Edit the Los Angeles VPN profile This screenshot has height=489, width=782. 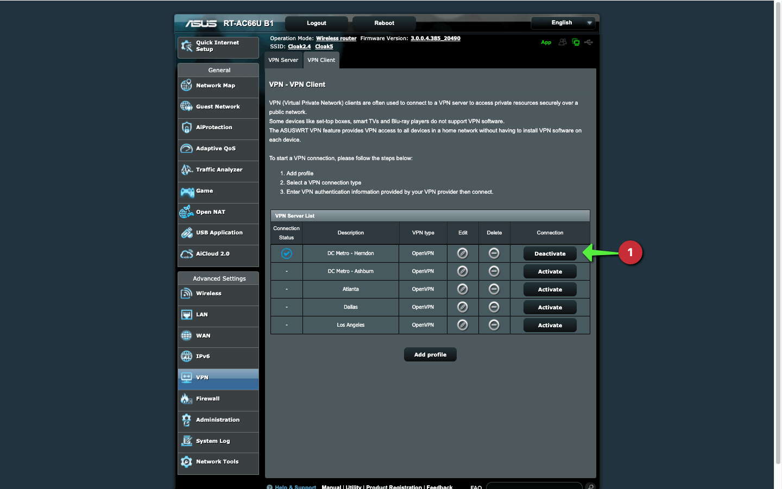tap(463, 325)
